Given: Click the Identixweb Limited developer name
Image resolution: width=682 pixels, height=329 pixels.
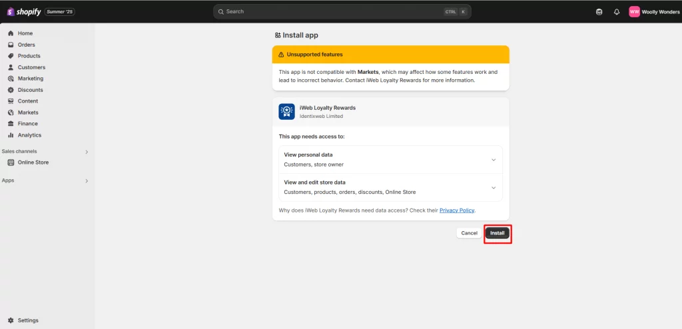Looking at the screenshot, I should [322, 116].
